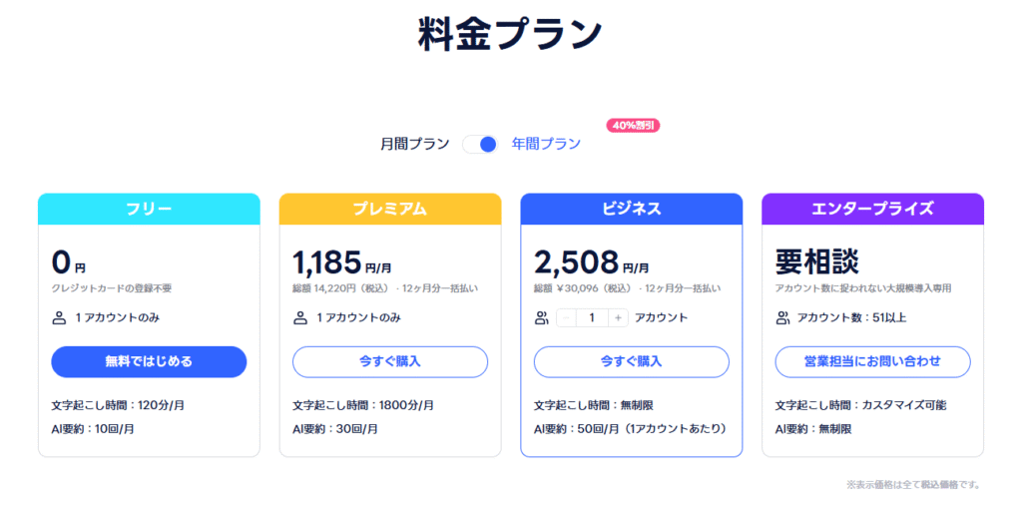Click the プレミアム plan header

click(390, 209)
